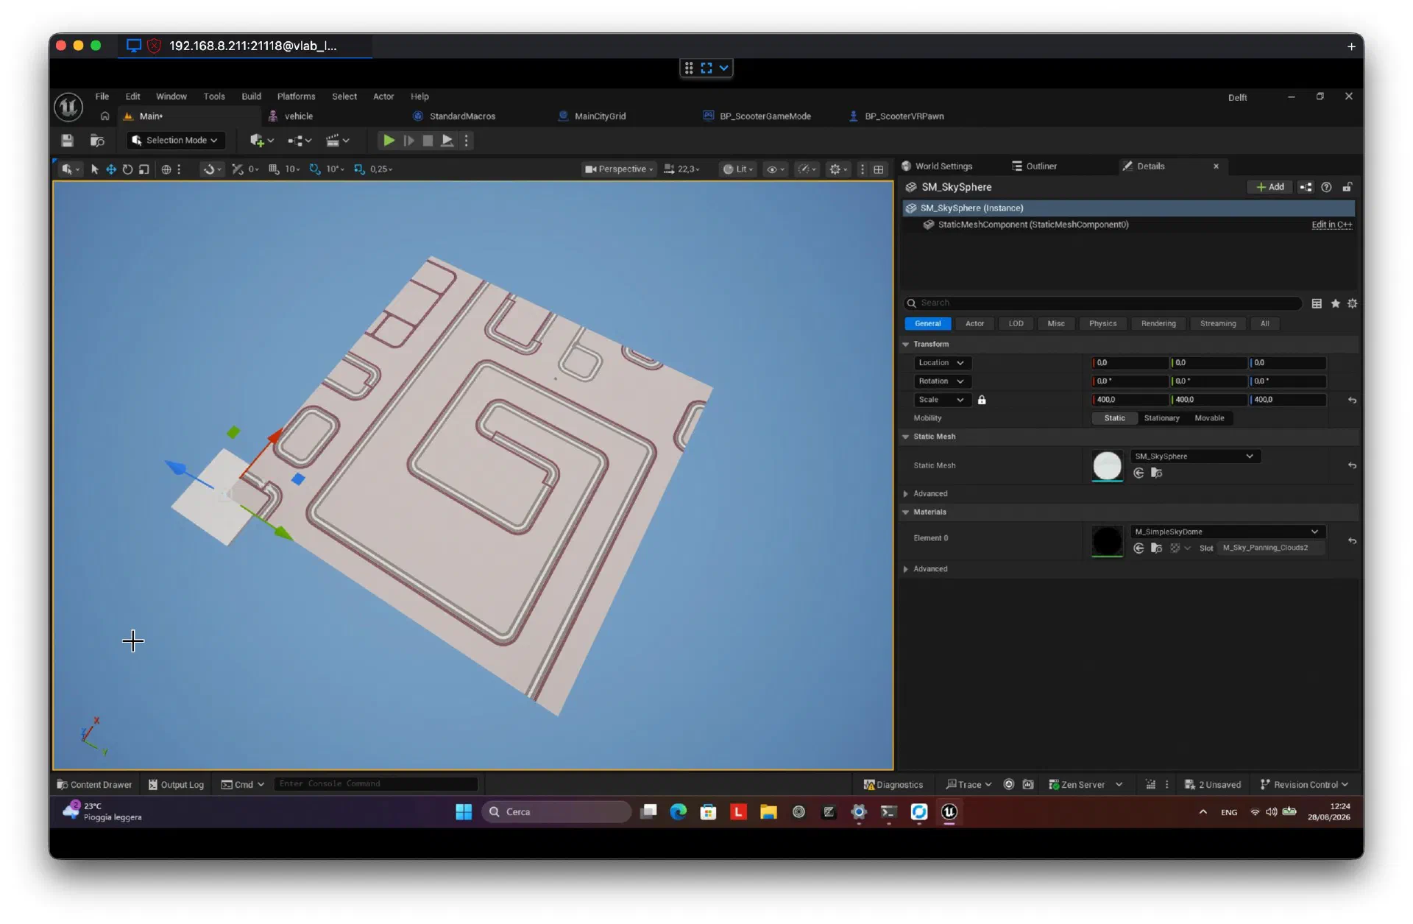Viewport: 1413px width, 924px height.
Task: Open viewport settings gear menu
Action: tap(838, 169)
